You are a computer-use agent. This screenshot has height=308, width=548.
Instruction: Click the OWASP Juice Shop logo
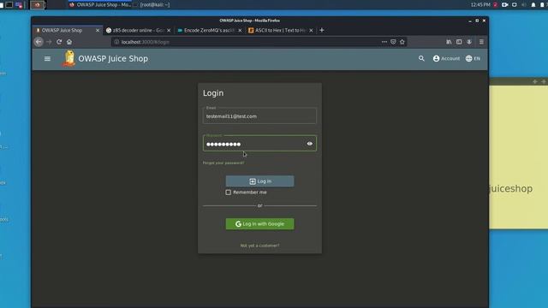[68, 58]
